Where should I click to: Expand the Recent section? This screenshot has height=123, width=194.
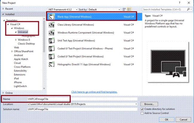point(3,9)
